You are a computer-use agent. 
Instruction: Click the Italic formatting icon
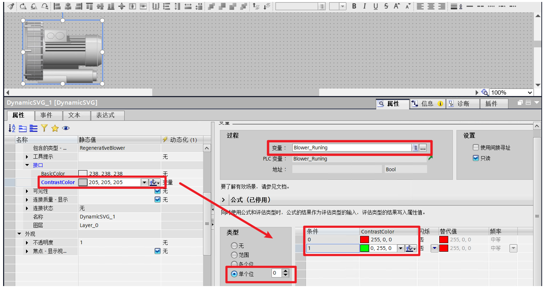364,6
